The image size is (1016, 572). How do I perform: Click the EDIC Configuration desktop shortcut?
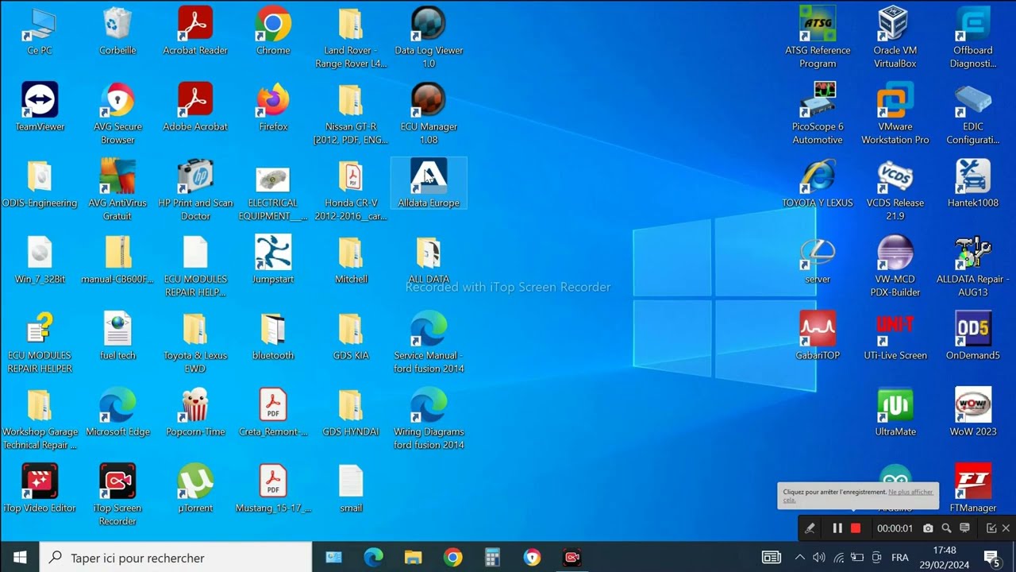pyautogui.click(x=973, y=114)
